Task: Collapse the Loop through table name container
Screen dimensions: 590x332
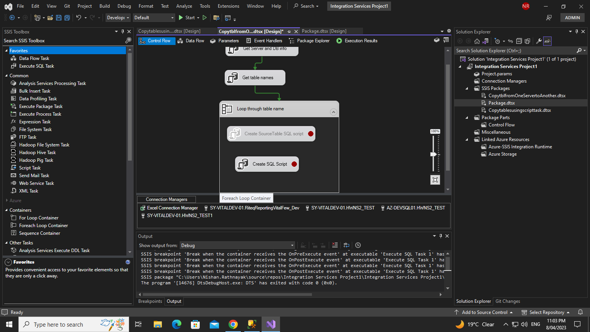Action: tap(333, 112)
